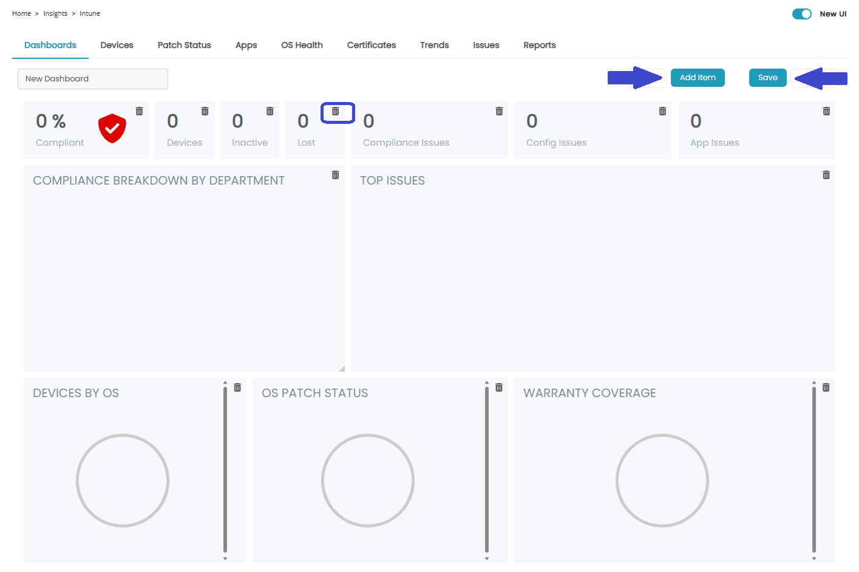Screen dimensions: 859x572
Task: Toggle the New UI switch off
Action: click(x=801, y=14)
